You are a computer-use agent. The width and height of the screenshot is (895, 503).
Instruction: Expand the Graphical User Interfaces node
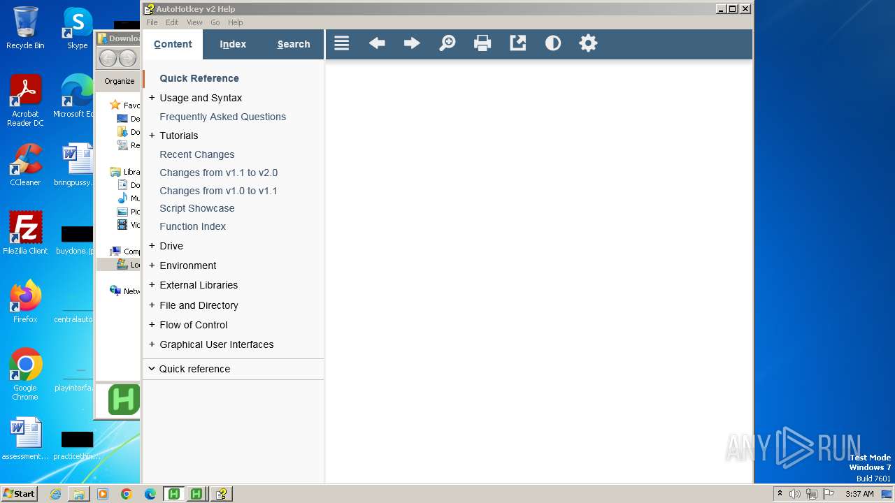pos(152,344)
